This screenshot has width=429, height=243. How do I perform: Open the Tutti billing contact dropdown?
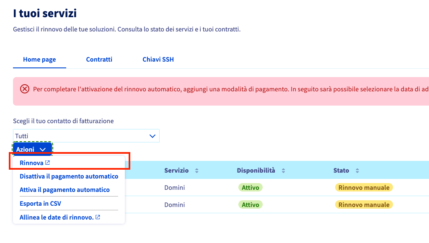coord(86,136)
